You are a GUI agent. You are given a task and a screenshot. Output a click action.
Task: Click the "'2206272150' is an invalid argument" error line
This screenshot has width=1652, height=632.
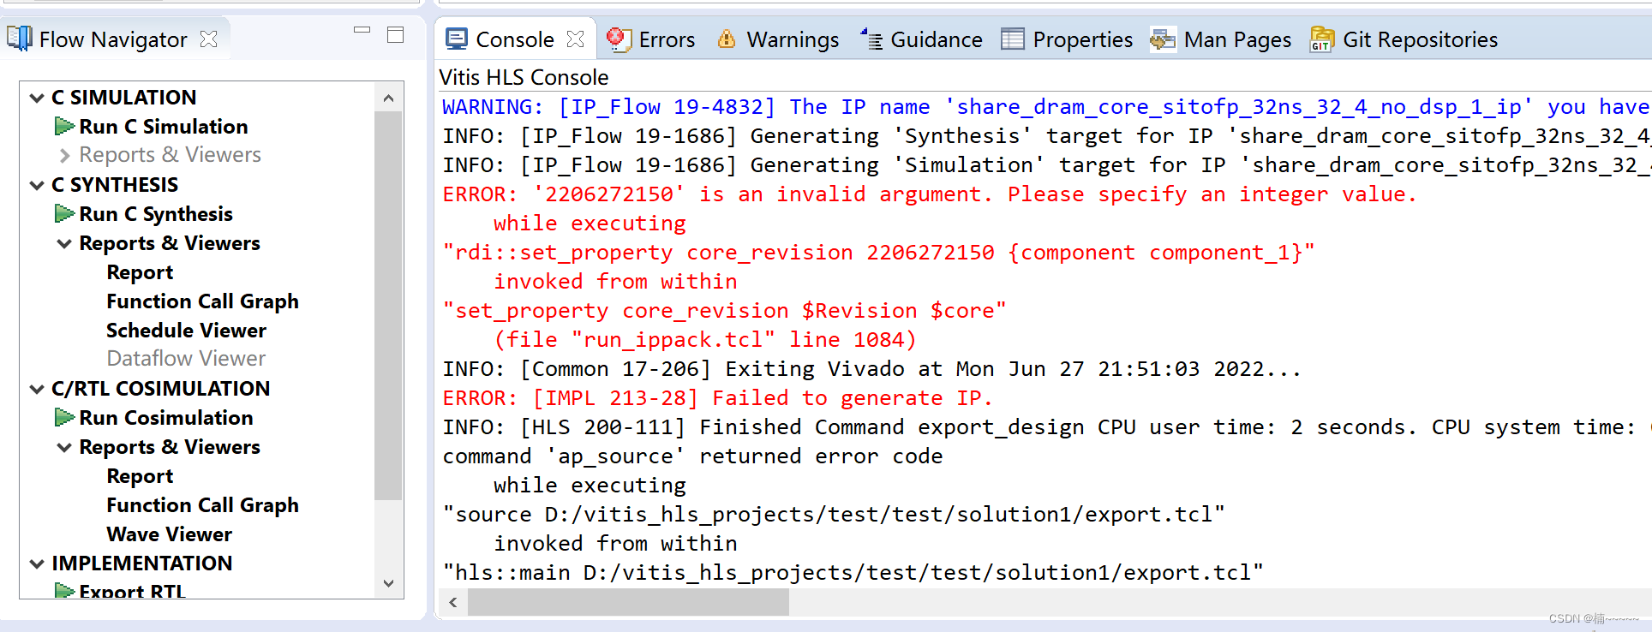tap(929, 194)
